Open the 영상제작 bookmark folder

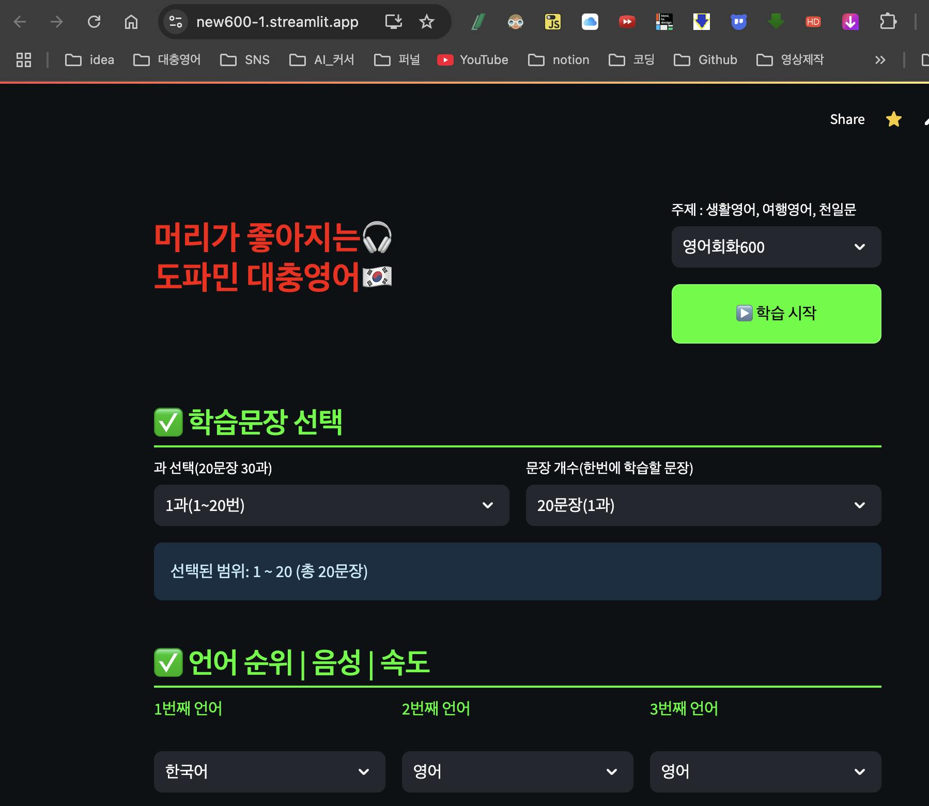[x=790, y=60]
